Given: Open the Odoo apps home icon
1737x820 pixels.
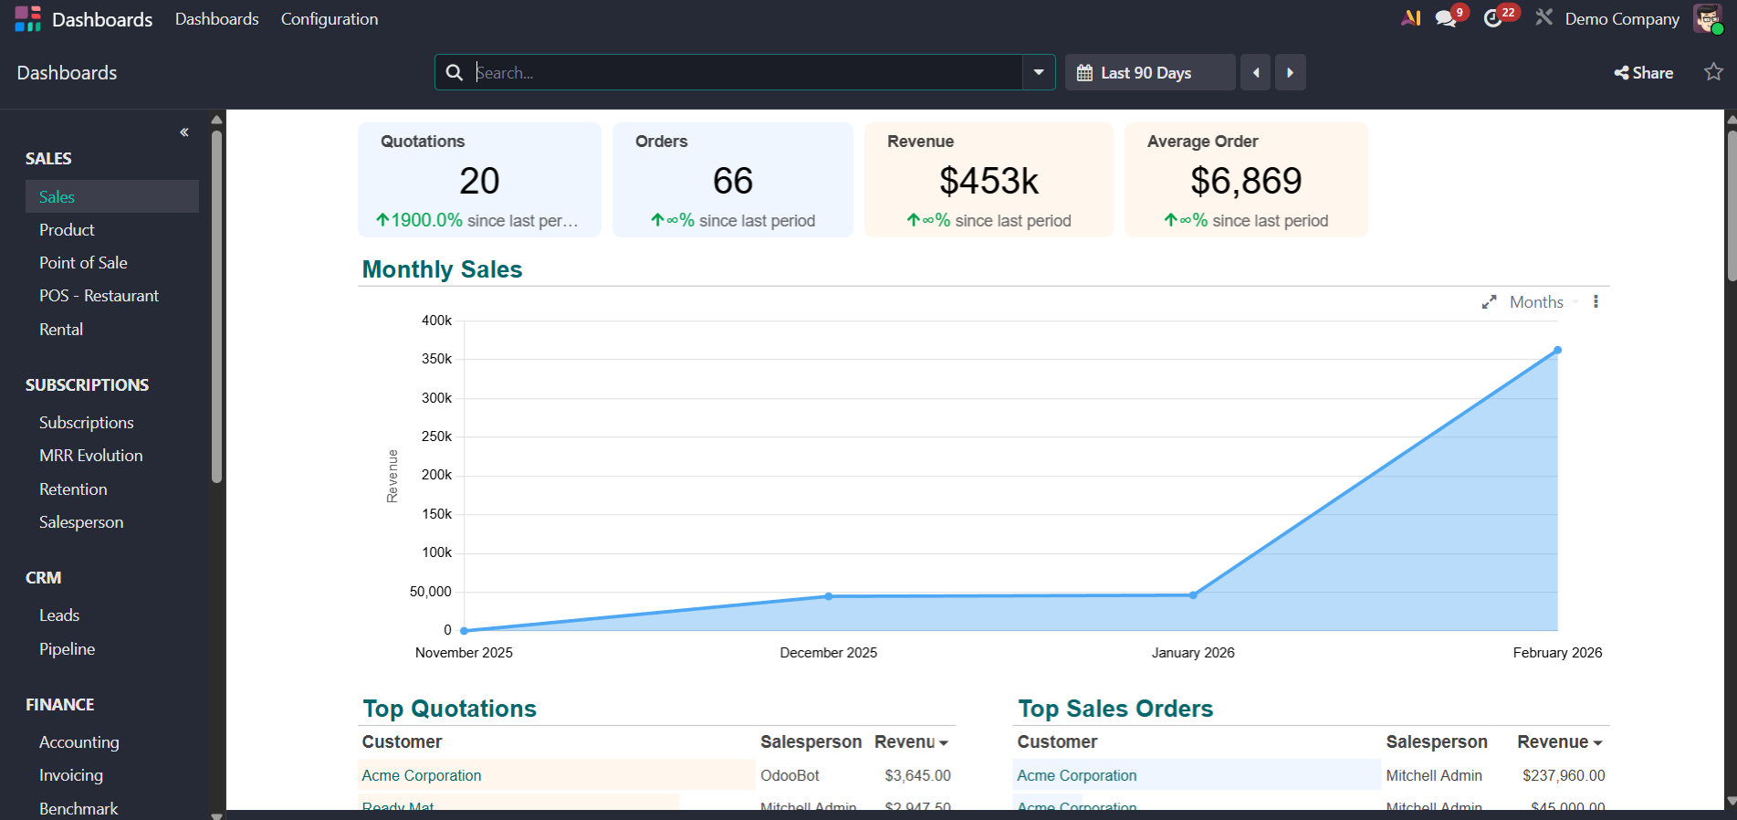Looking at the screenshot, I should [27, 19].
